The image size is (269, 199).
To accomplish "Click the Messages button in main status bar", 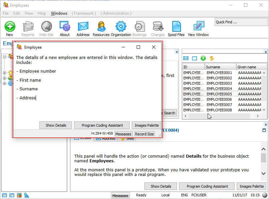I will pos(120,196).
